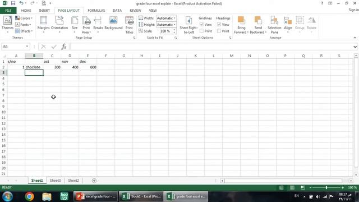Click Send Backward

(x=258, y=25)
